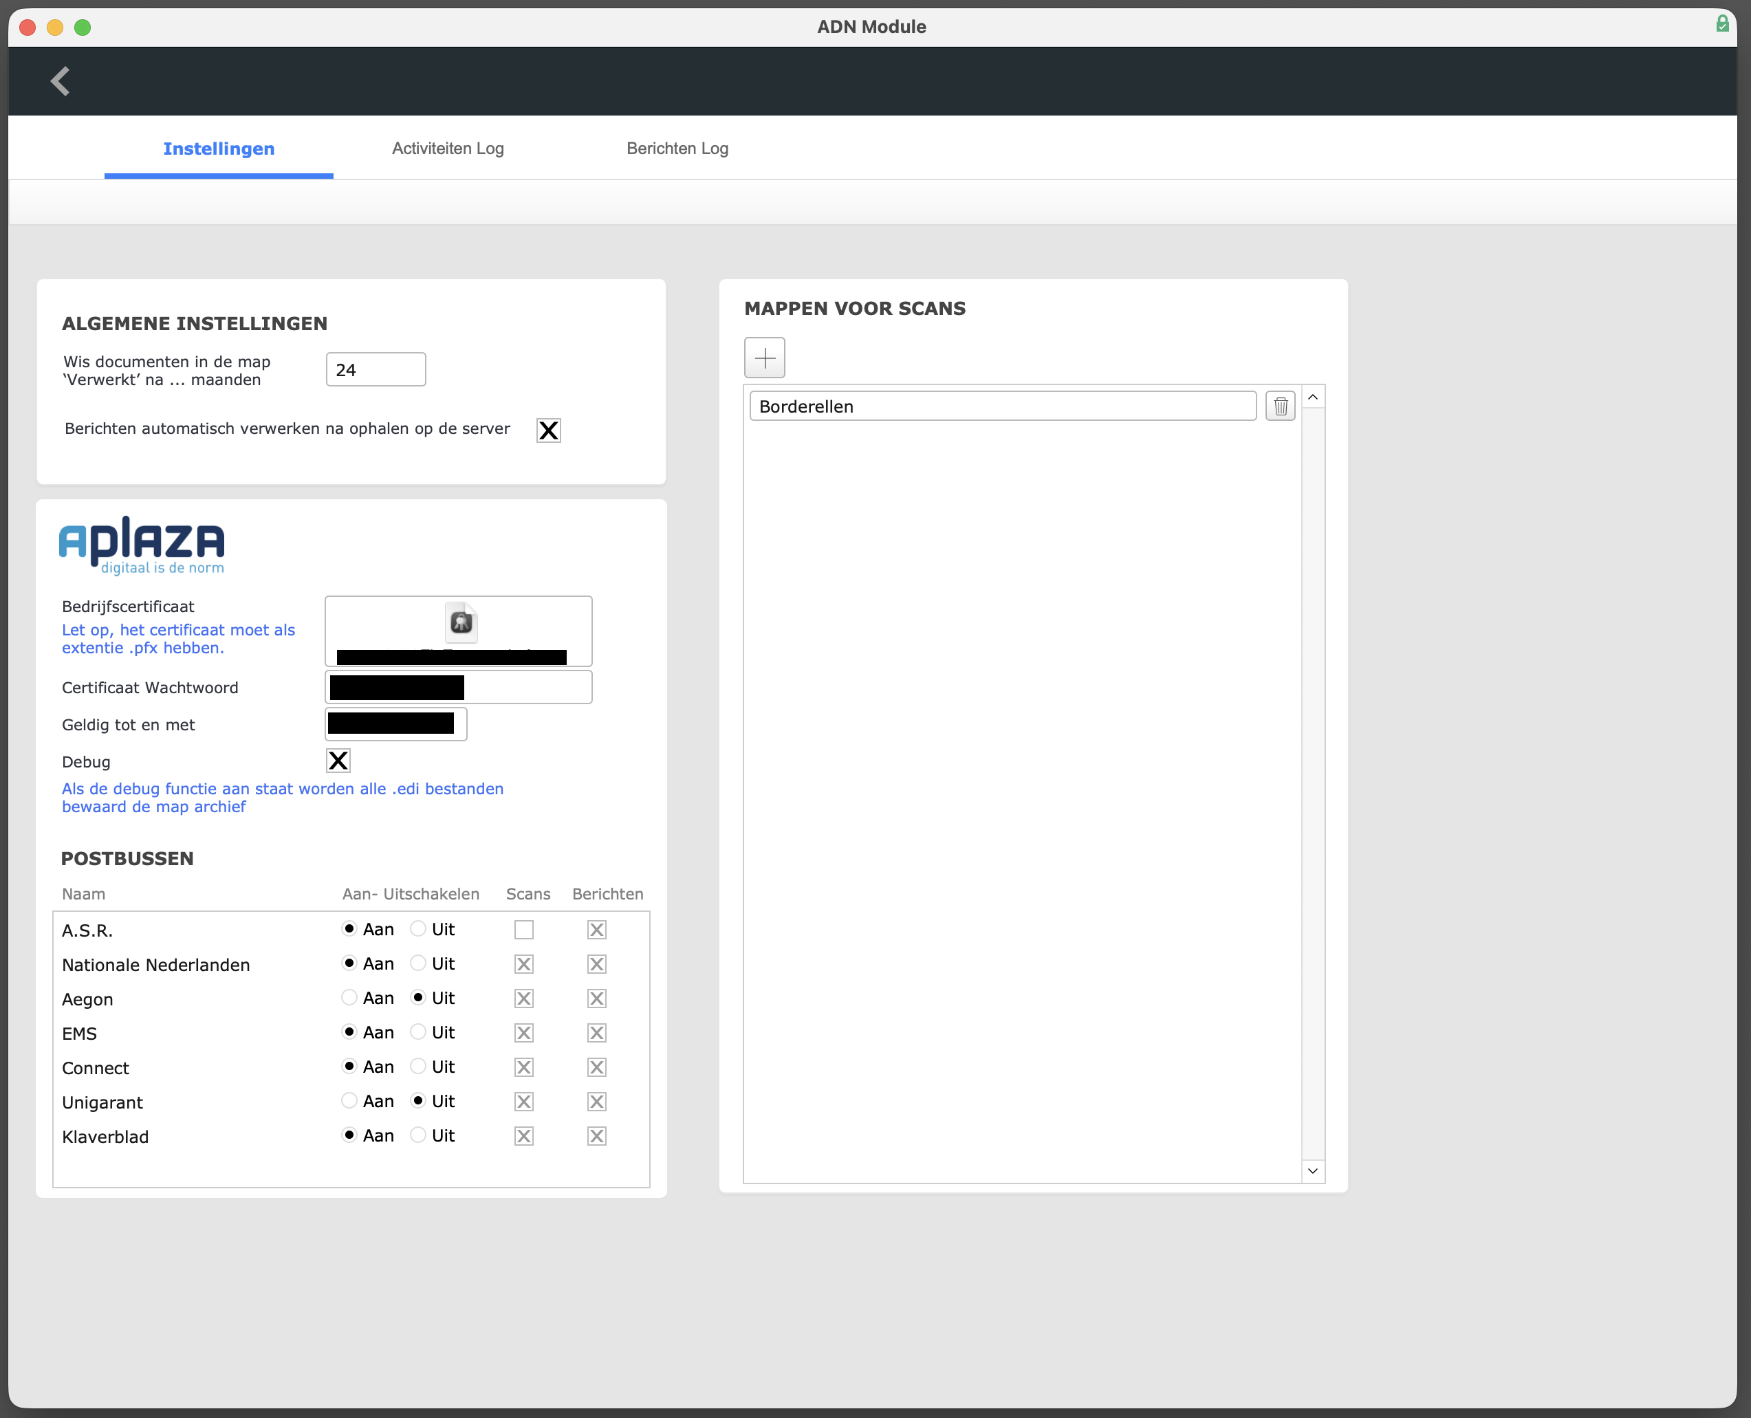This screenshot has width=1751, height=1418.
Task: Select Uit for Nationale Nederlanden
Action: point(418,963)
